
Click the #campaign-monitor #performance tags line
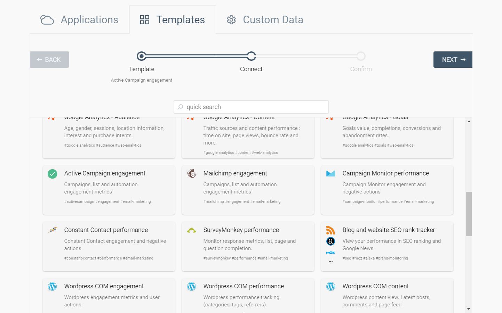click(388, 201)
